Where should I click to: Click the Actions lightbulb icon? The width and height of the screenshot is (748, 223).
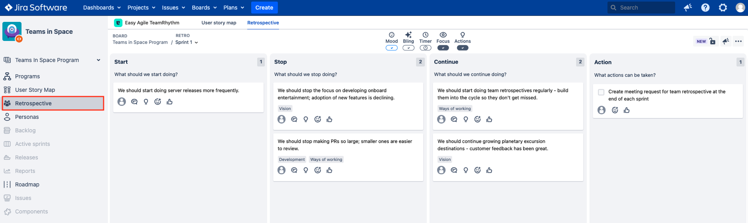463,35
